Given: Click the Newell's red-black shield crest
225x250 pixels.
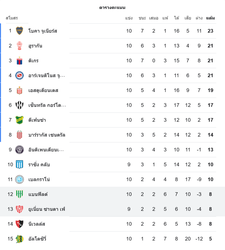Looking at the screenshot, I should 19,224.
